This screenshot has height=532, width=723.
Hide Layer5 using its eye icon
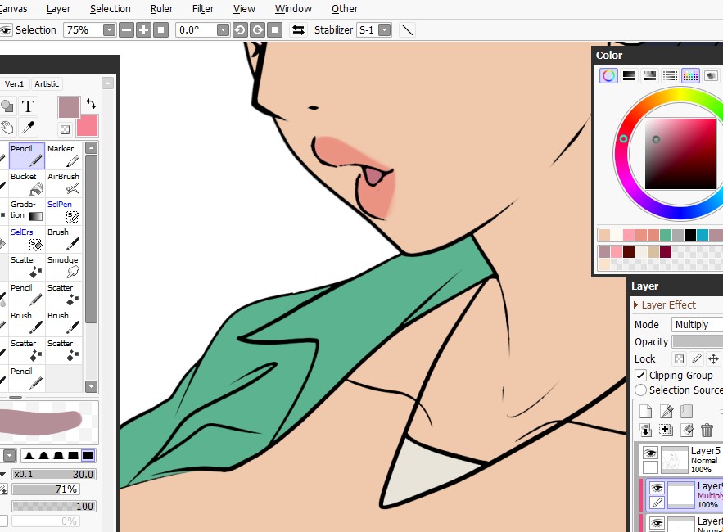pyautogui.click(x=650, y=453)
